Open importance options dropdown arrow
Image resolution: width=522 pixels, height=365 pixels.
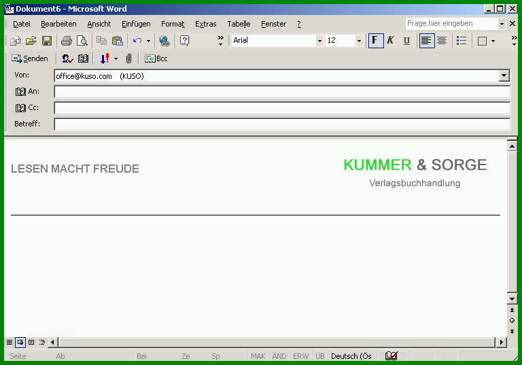(x=116, y=59)
